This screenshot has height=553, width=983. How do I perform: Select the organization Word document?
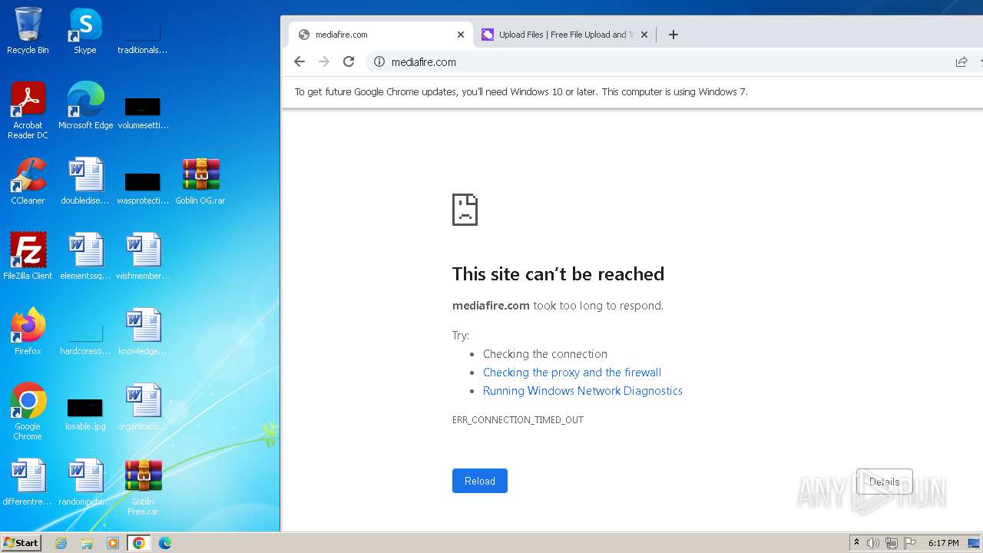pos(143,407)
